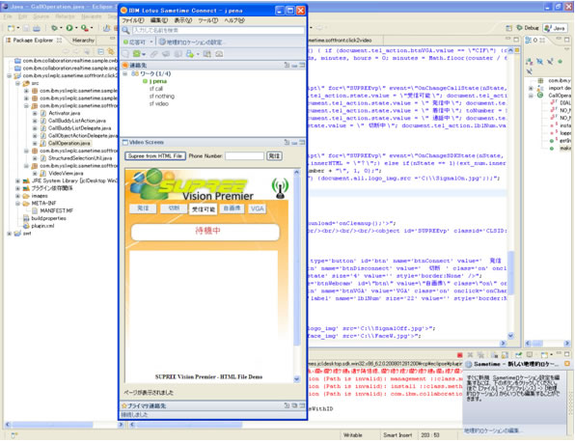This screenshot has width=575, height=443.
Task: Select CallOperation.java in Package Explorer
Action: pos(69,143)
